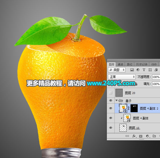Image resolution: width=160 pixels, height=158 pixels.
Task: Click the lock icon beside the fill row
Action: click(136, 84)
